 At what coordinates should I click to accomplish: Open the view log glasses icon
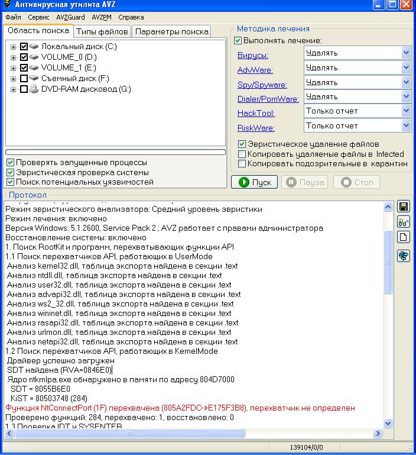403,222
